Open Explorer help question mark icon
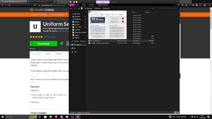The image size is (212, 119). point(178,5)
